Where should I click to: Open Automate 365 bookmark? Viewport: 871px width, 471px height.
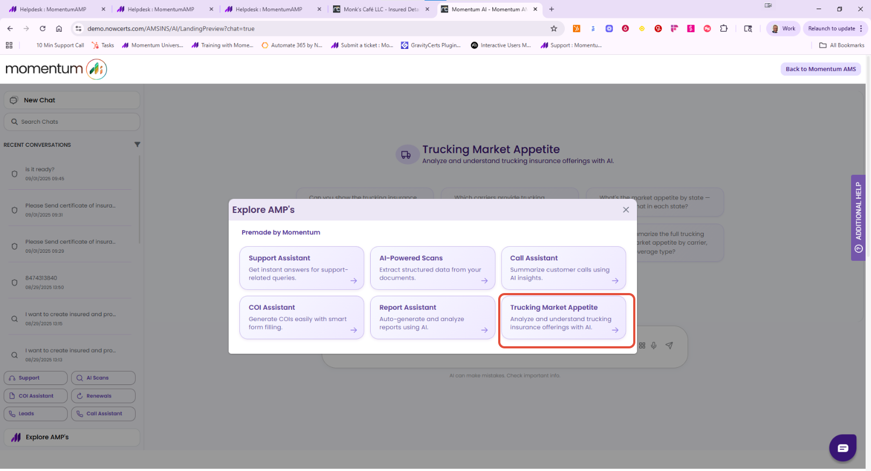(292, 45)
